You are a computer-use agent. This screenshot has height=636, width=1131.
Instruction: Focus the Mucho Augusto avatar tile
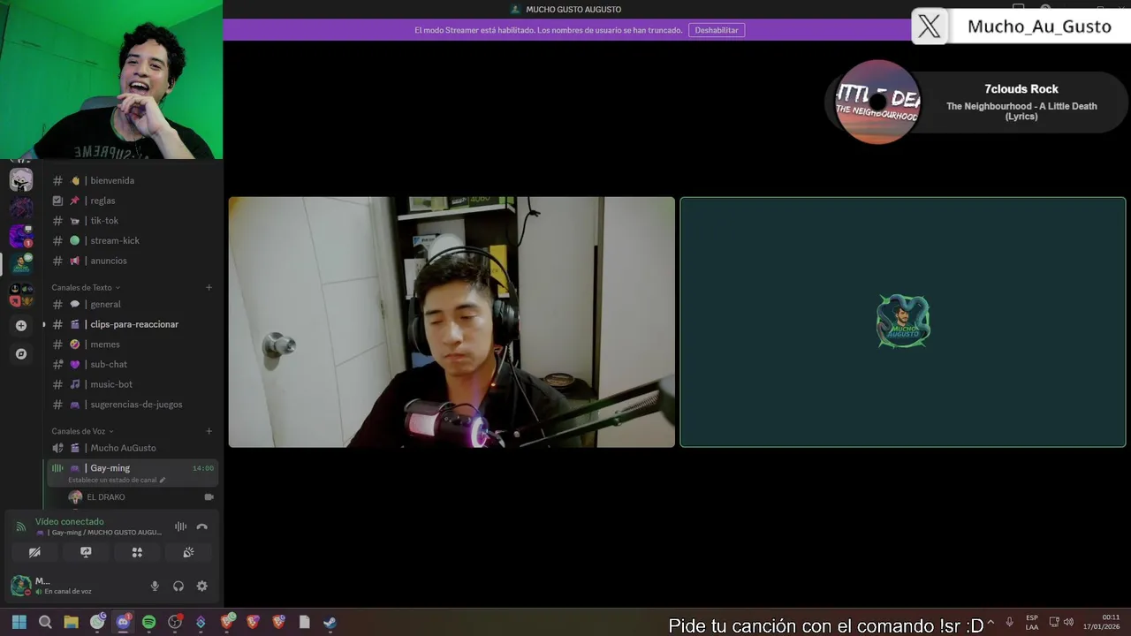(903, 322)
